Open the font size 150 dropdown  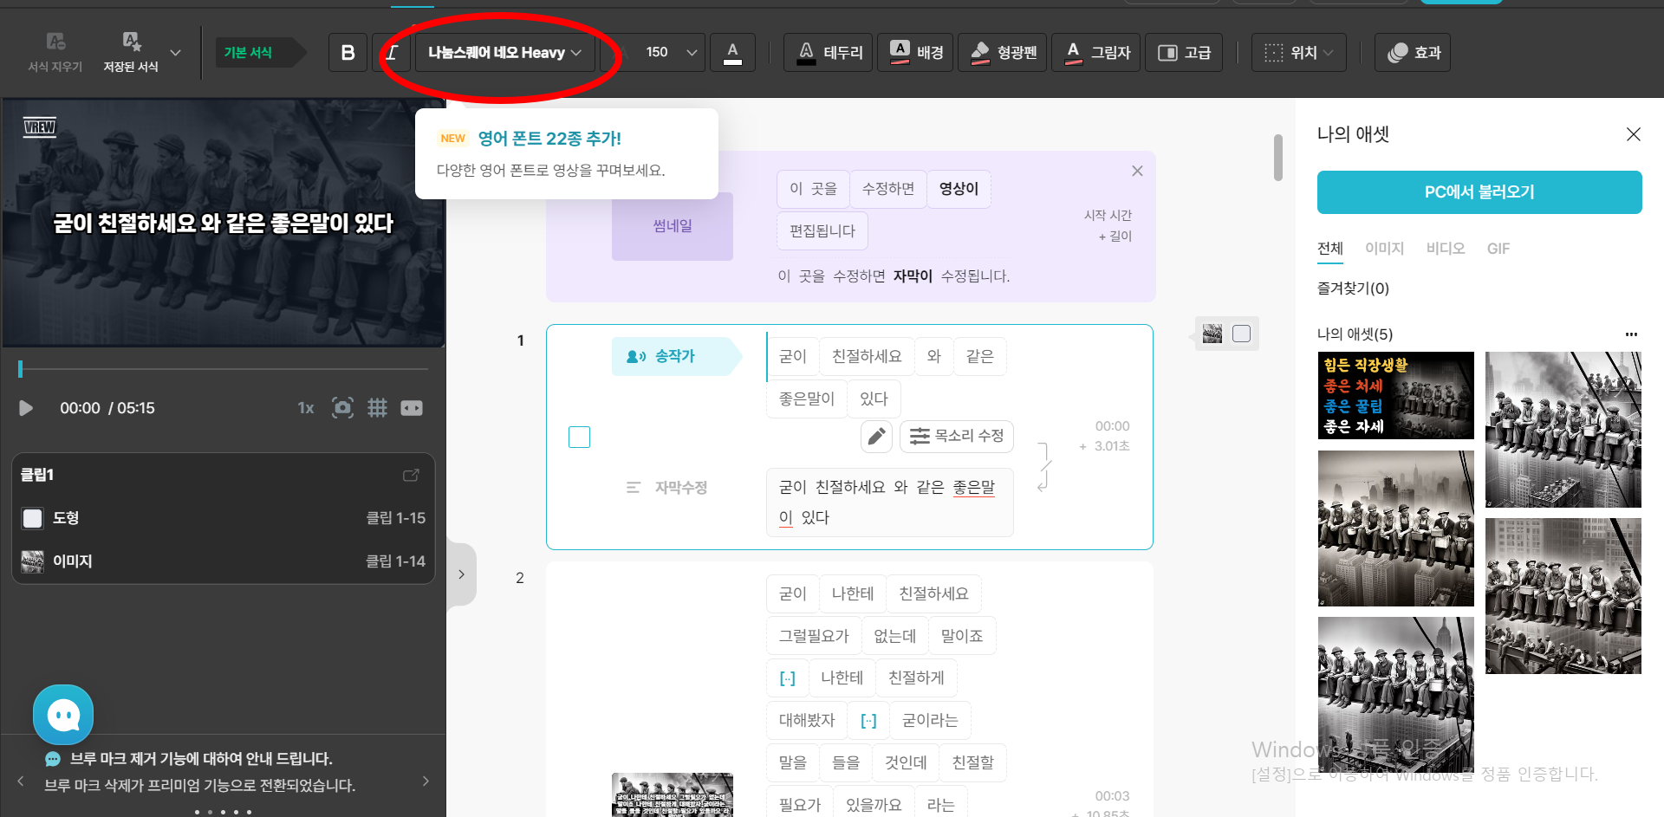tap(669, 53)
